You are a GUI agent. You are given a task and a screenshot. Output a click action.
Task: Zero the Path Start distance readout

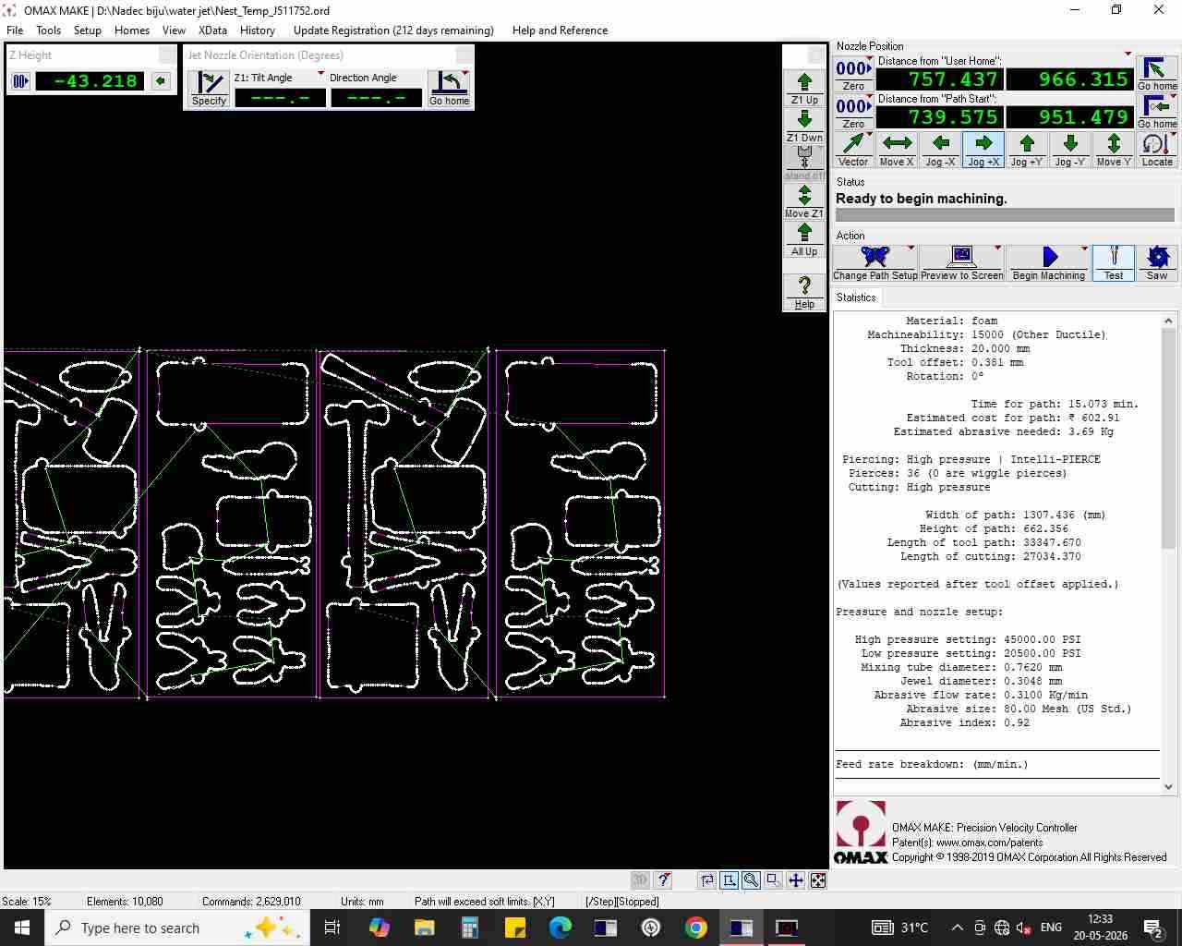click(x=853, y=112)
